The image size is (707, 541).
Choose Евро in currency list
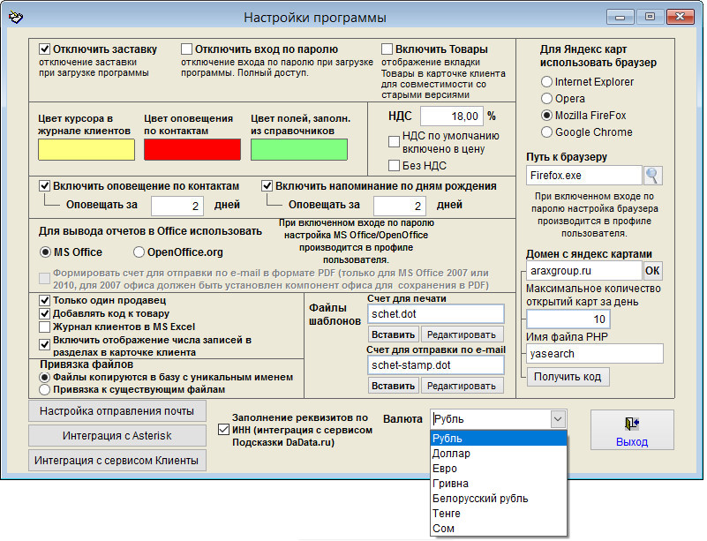[499, 469]
